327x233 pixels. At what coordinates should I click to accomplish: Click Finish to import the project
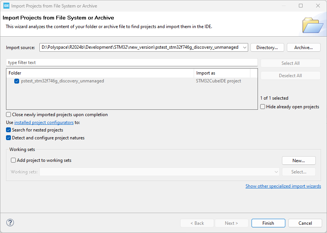tap(268, 223)
